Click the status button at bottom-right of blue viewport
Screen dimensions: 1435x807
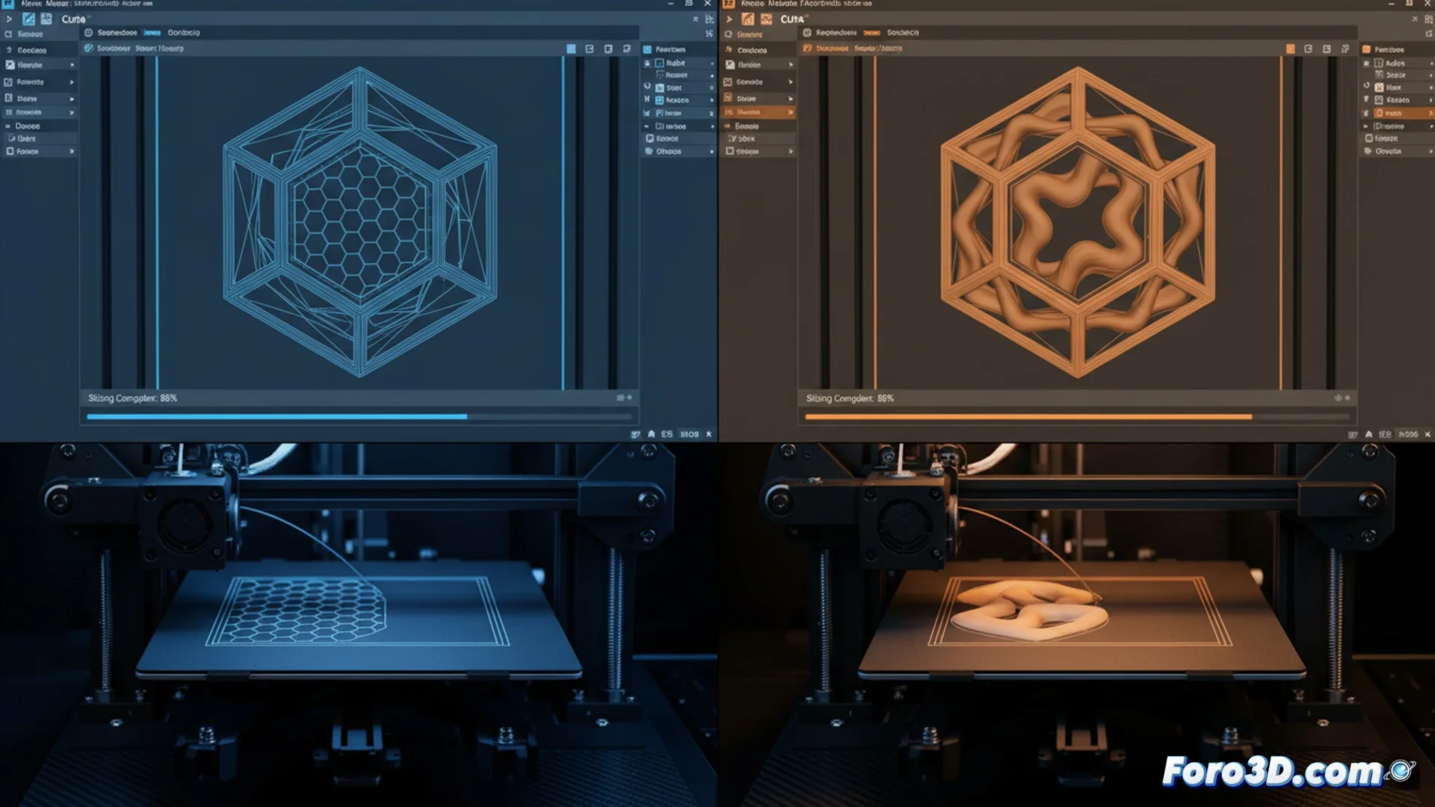(689, 433)
